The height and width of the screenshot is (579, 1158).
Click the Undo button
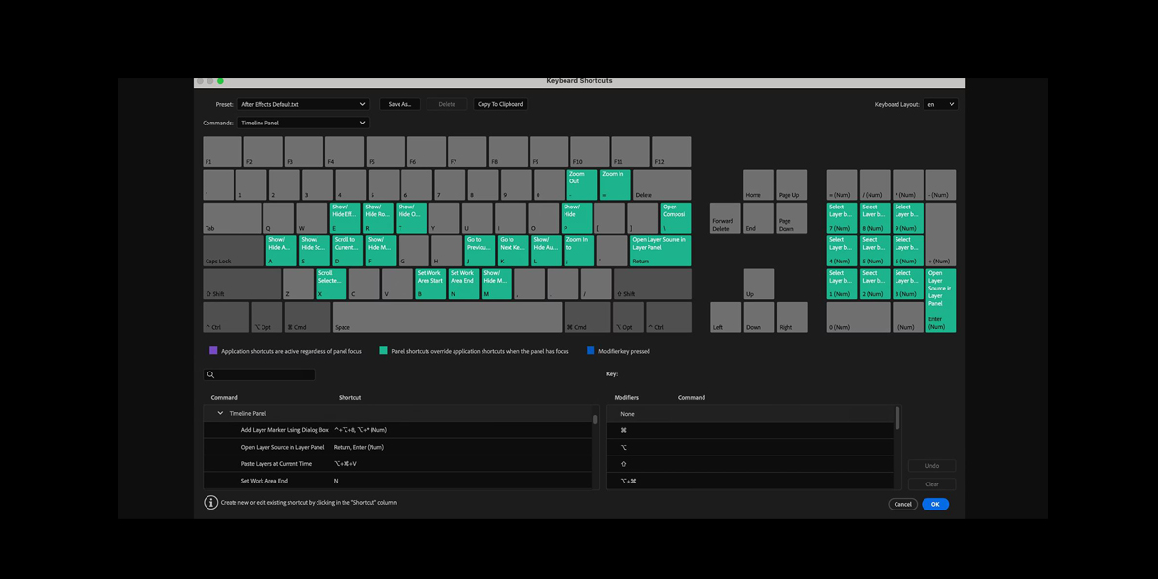tap(932, 466)
